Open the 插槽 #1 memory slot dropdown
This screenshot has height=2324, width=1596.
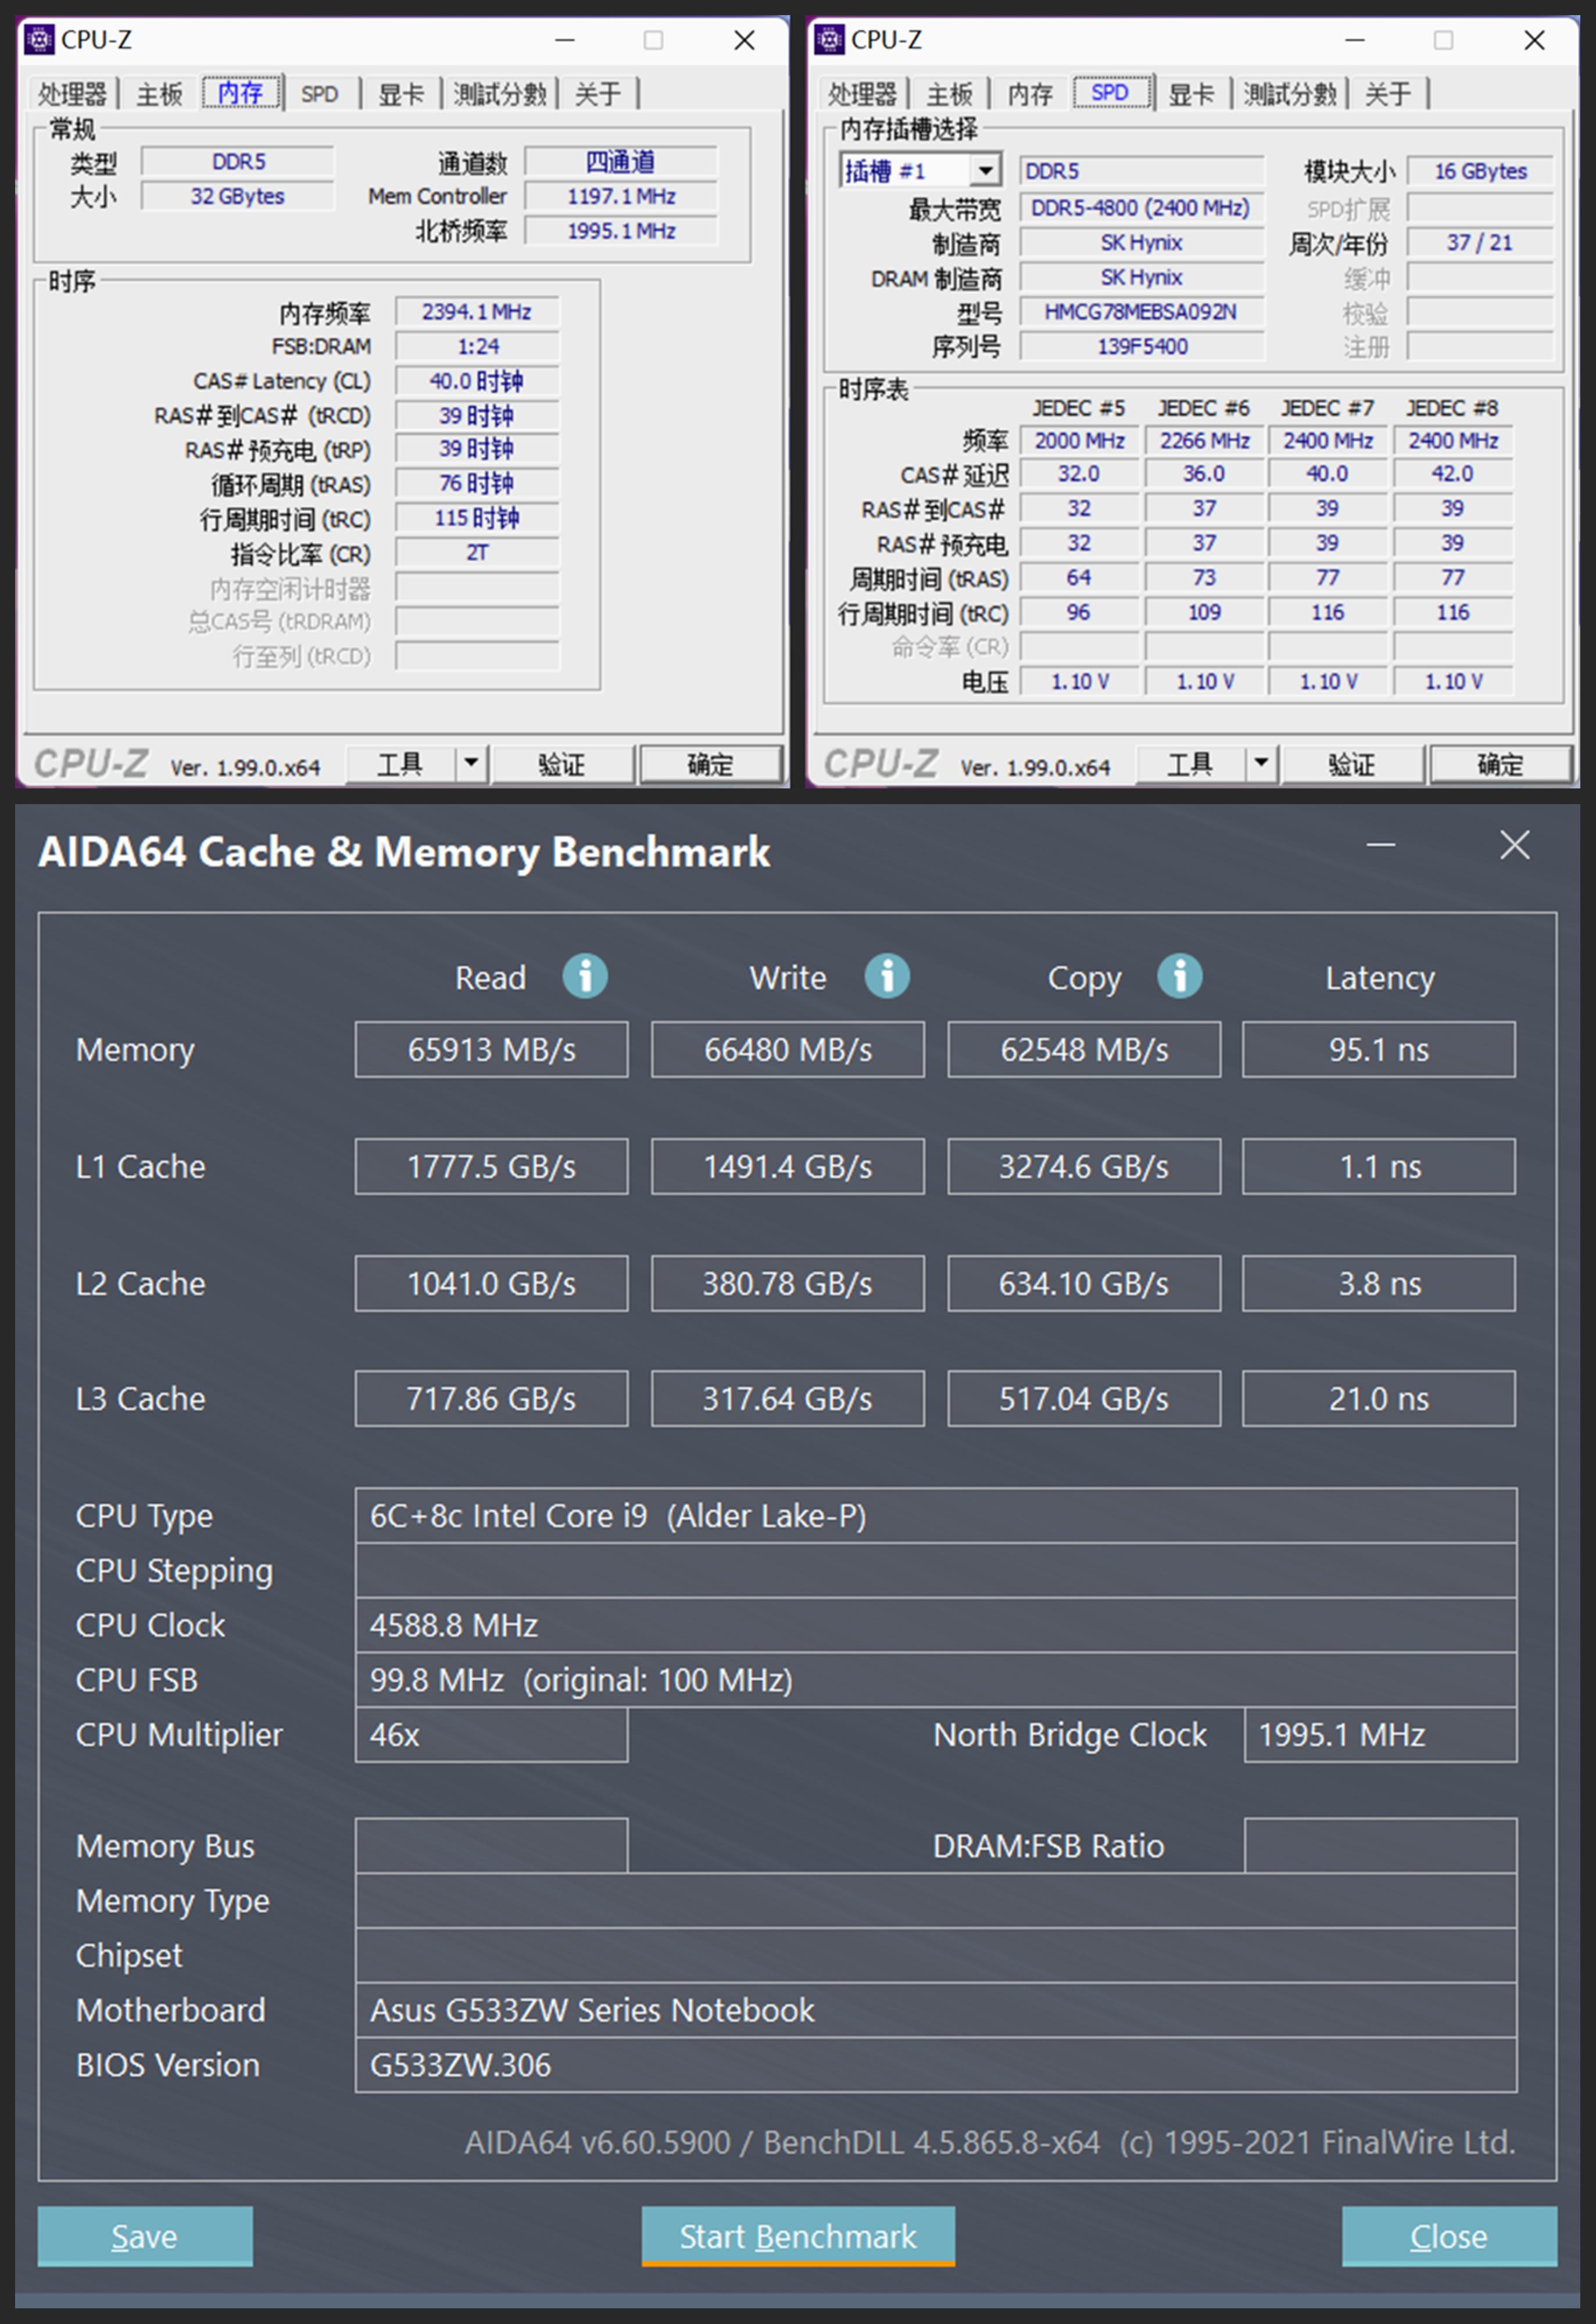[x=985, y=169]
